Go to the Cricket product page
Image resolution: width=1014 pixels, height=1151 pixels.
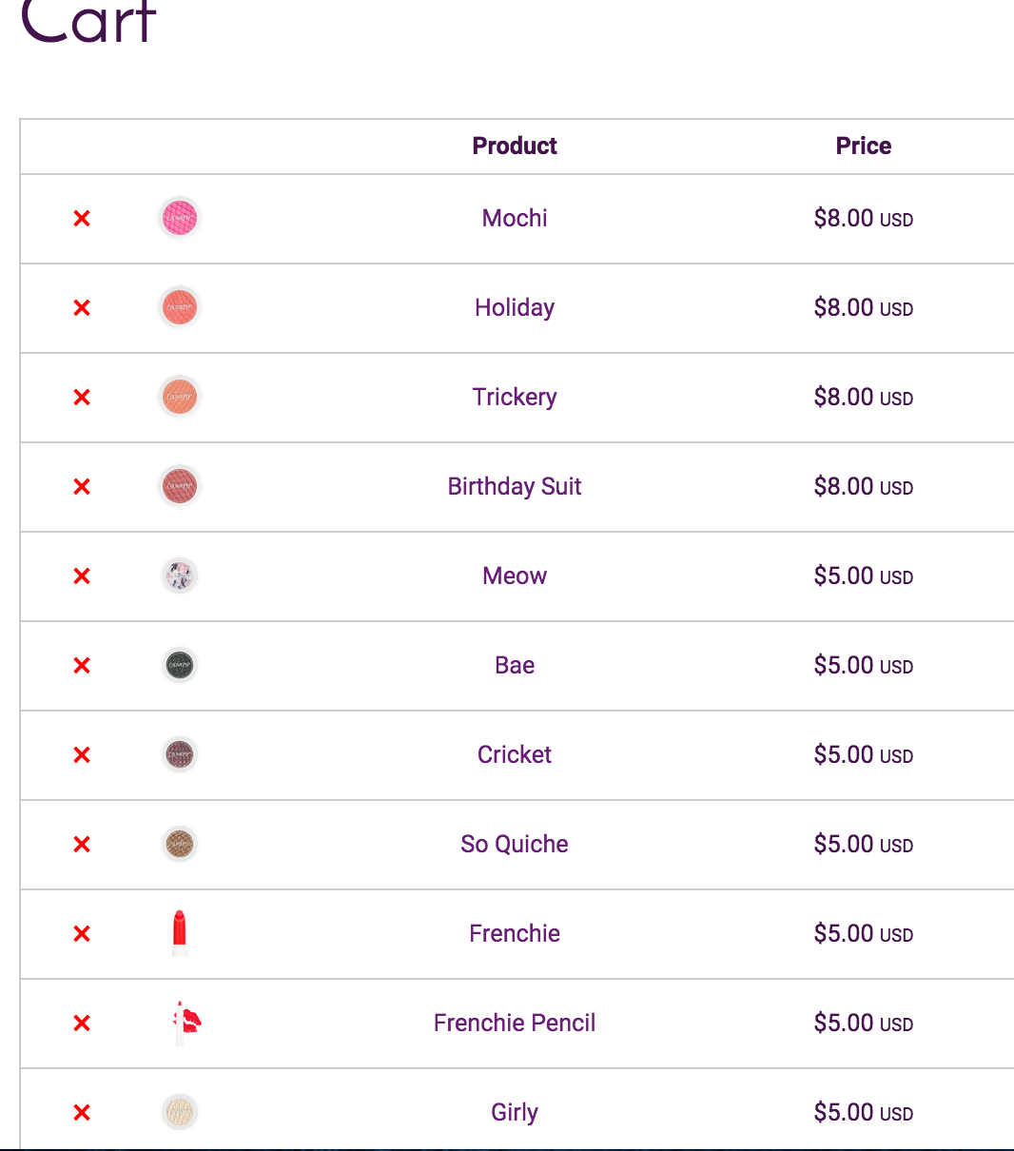515,754
